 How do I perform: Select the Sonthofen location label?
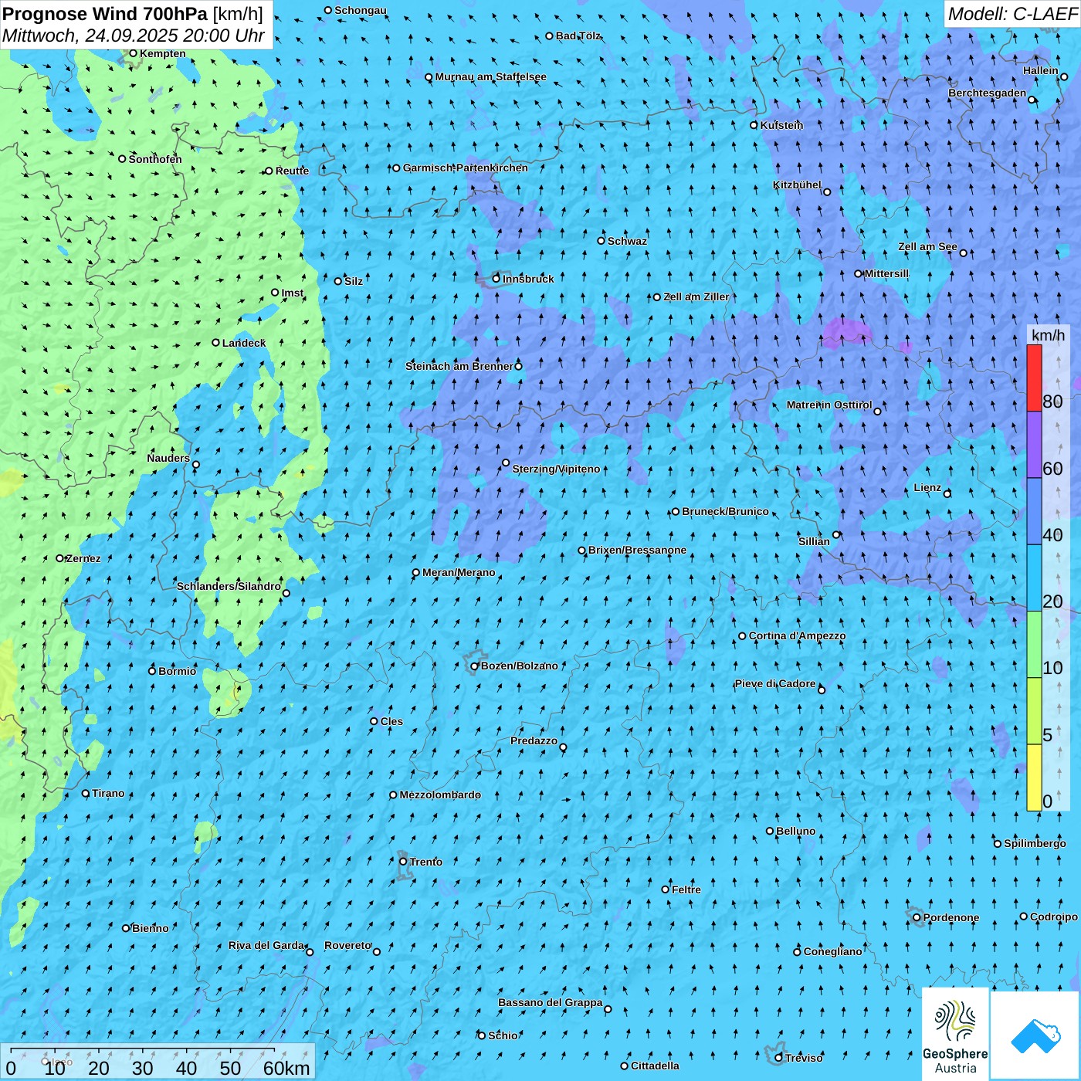[155, 159]
